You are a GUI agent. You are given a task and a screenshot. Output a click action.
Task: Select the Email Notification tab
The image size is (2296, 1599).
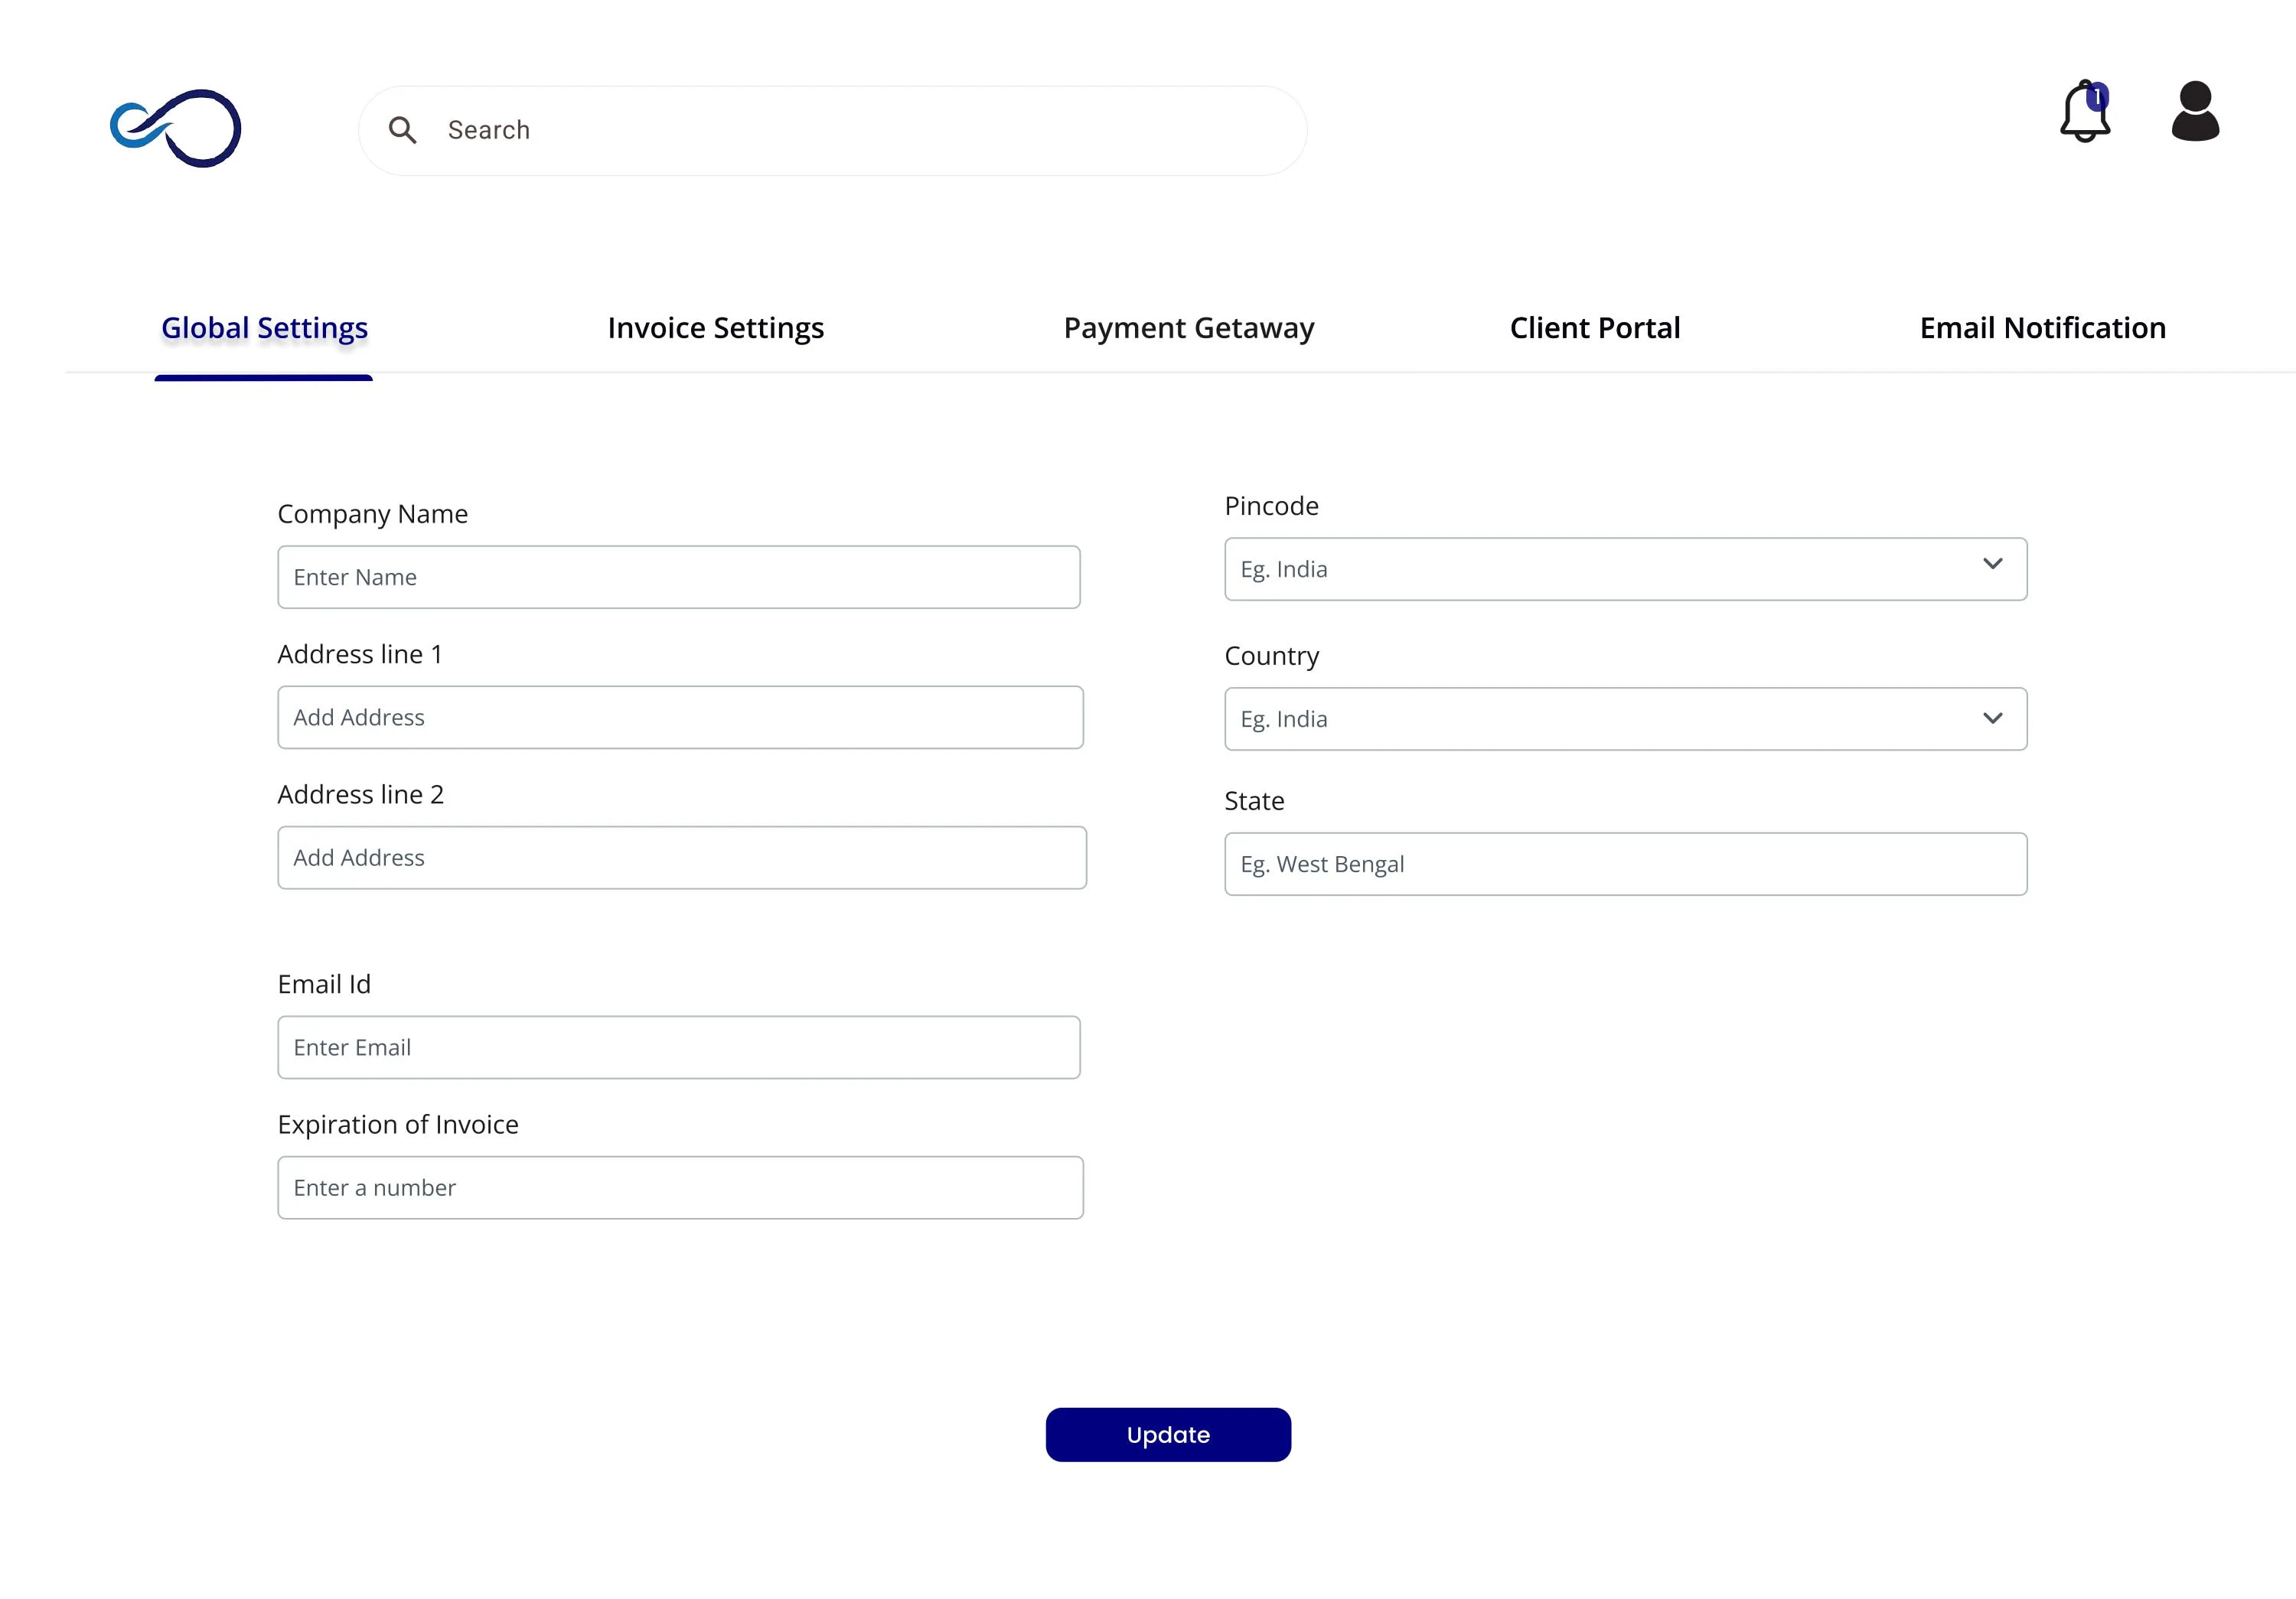click(x=2042, y=327)
